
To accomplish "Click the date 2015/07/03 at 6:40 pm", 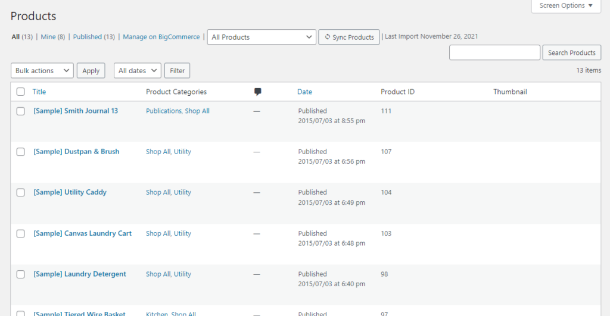I will (331, 284).
